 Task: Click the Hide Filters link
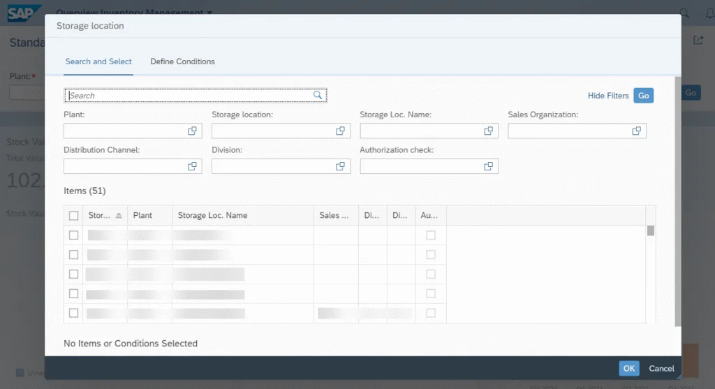[x=608, y=95]
